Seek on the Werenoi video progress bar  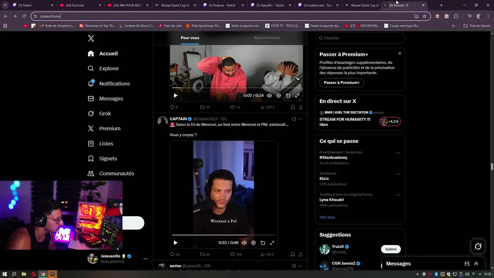224,235
